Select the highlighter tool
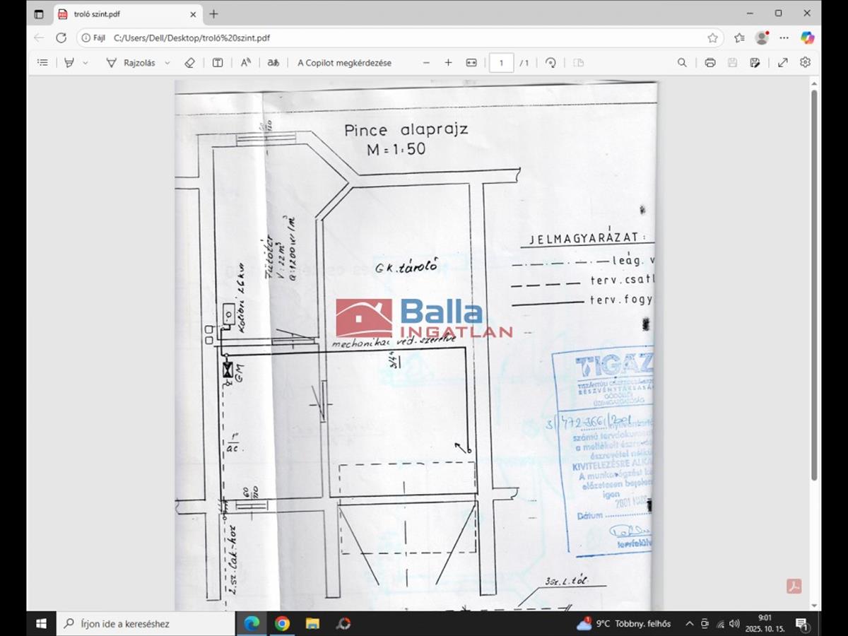 coord(69,63)
